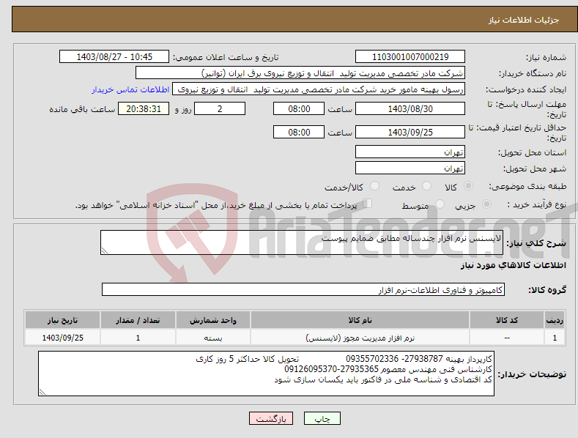Toggle the Islamic treasury payment checkbox
Viewport: 578px width, 438px height.
pos(368,204)
